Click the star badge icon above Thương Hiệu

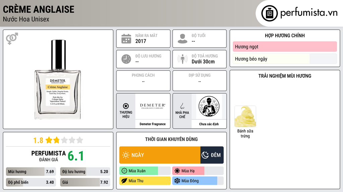click(126, 106)
